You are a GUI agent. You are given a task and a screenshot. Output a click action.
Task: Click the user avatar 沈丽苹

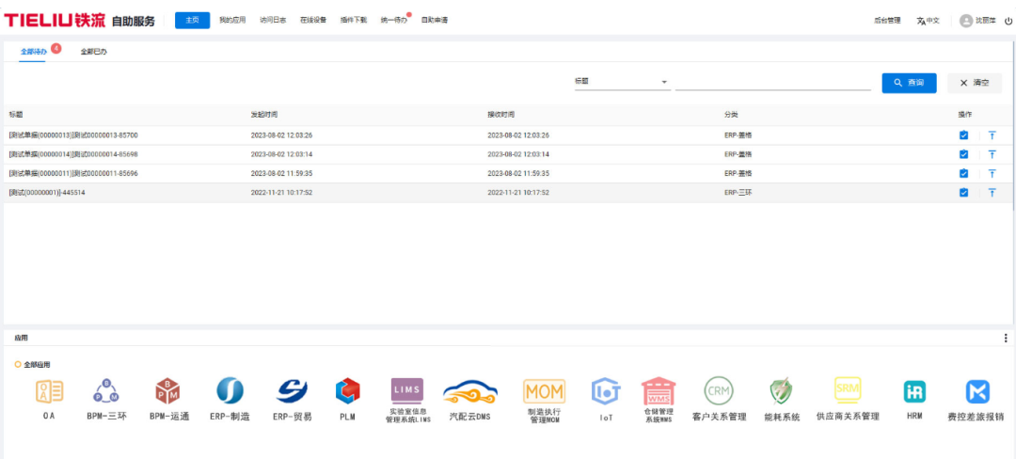(x=966, y=21)
